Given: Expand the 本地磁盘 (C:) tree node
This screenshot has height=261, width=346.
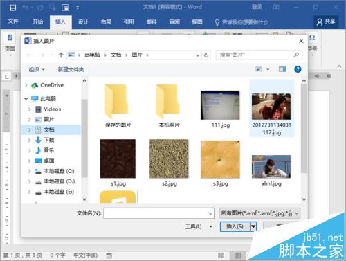Looking at the screenshot, I should [30, 171].
